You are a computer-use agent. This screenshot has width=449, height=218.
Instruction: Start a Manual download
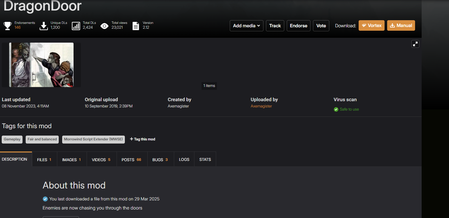click(x=401, y=25)
